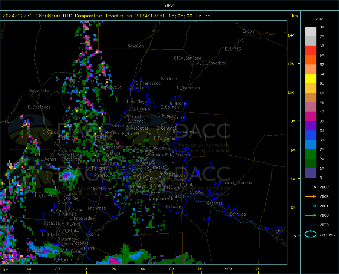Click the L_PAZ map label
Viewport: 339px width, 274px height.
pyautogui.click(x=279, y=231)
